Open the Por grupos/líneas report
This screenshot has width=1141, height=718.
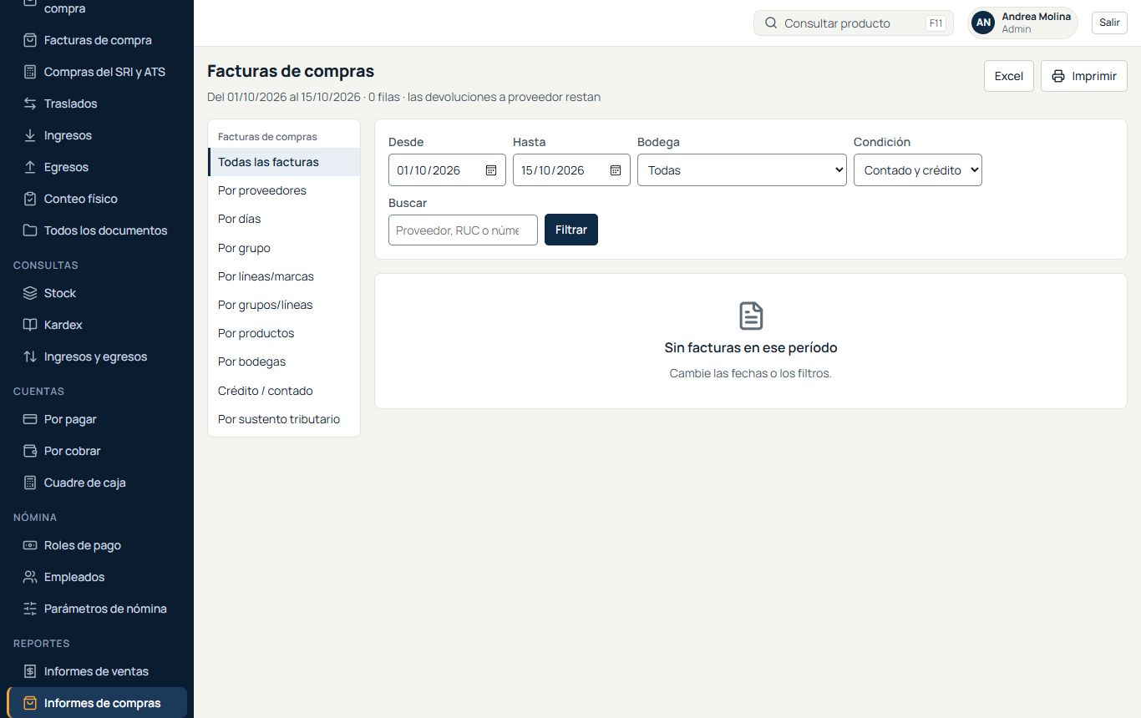pos(284,305)
